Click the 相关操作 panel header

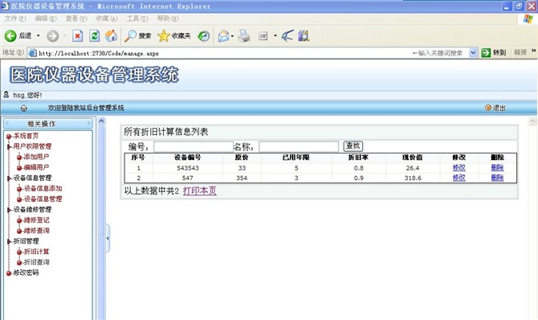click(x=47, y=124)
